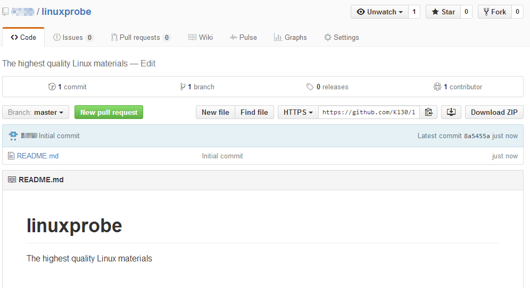The width and height of the screenshot is (530, 288).
Task: Expand the Branch: master selector
Action: coord(36,112)
